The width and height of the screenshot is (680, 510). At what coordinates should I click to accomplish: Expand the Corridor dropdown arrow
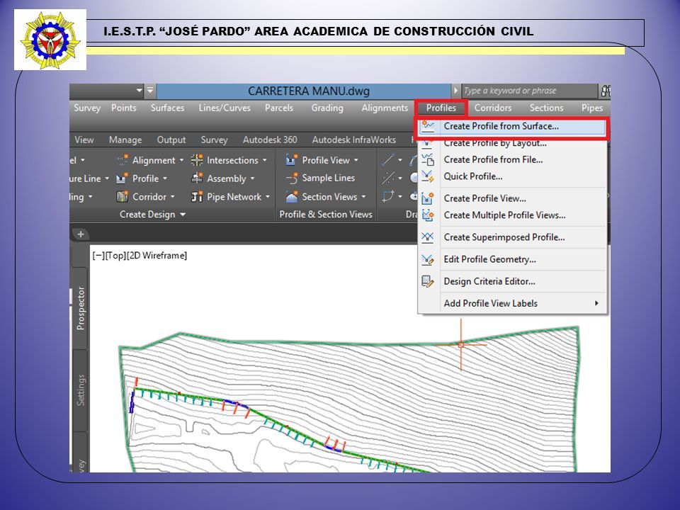173,197
